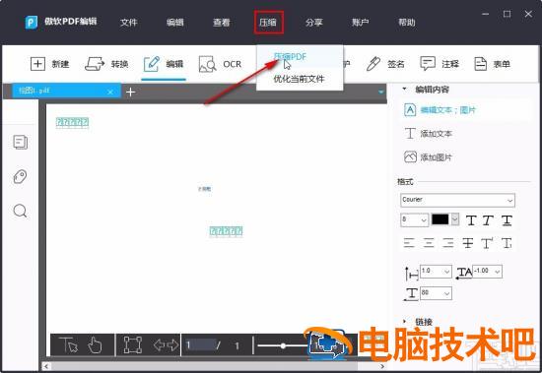Open the 查看 (View) menu
542x373 pixels.
(221, 23)
